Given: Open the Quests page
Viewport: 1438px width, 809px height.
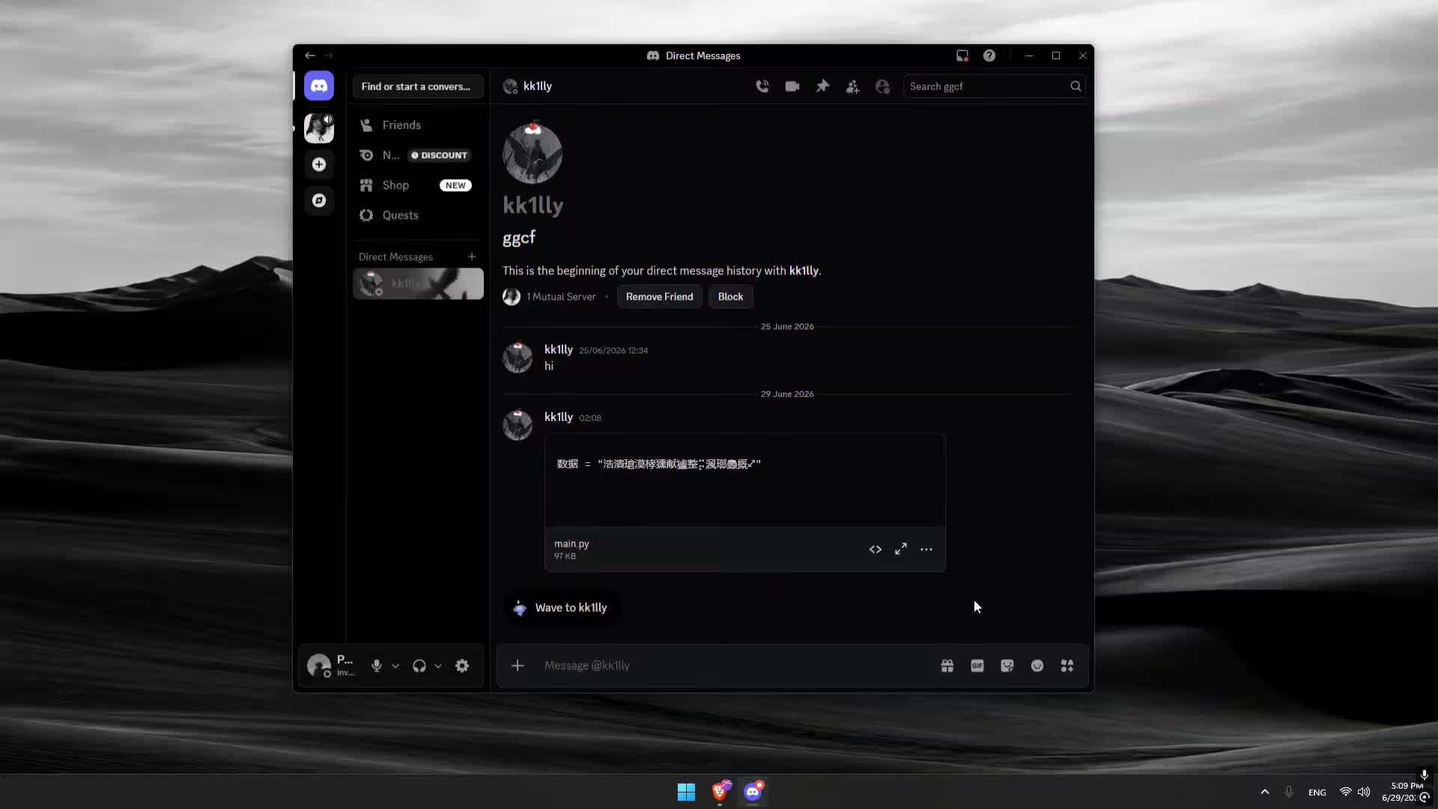Looking at the screenshot, I should [x=418, y=215].
